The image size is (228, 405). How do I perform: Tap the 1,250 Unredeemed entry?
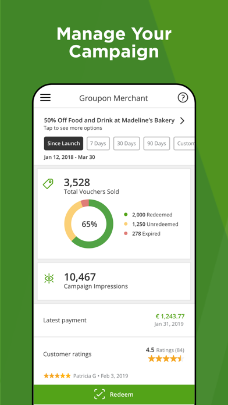click(x=155, y=224)
